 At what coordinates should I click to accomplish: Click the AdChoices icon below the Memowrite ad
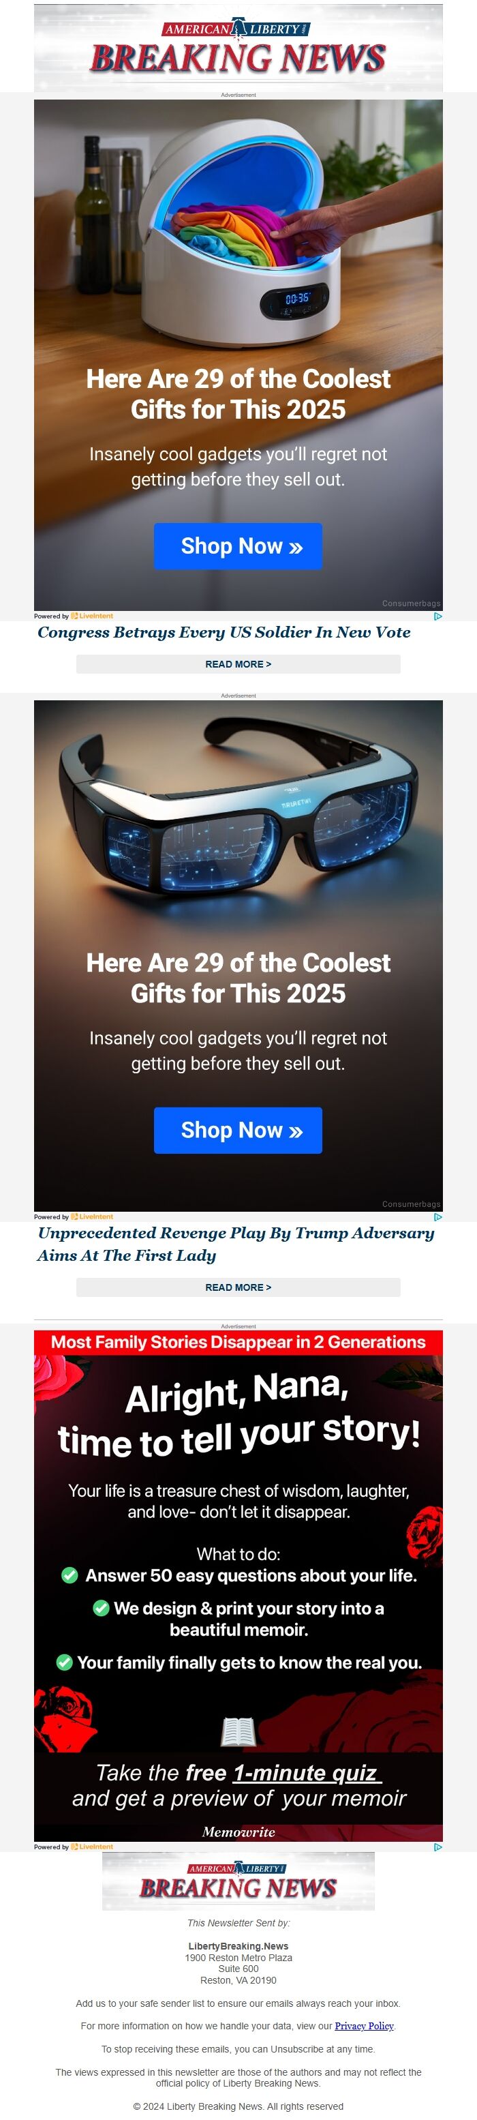pyautogui.click(x=437, y=1847)
